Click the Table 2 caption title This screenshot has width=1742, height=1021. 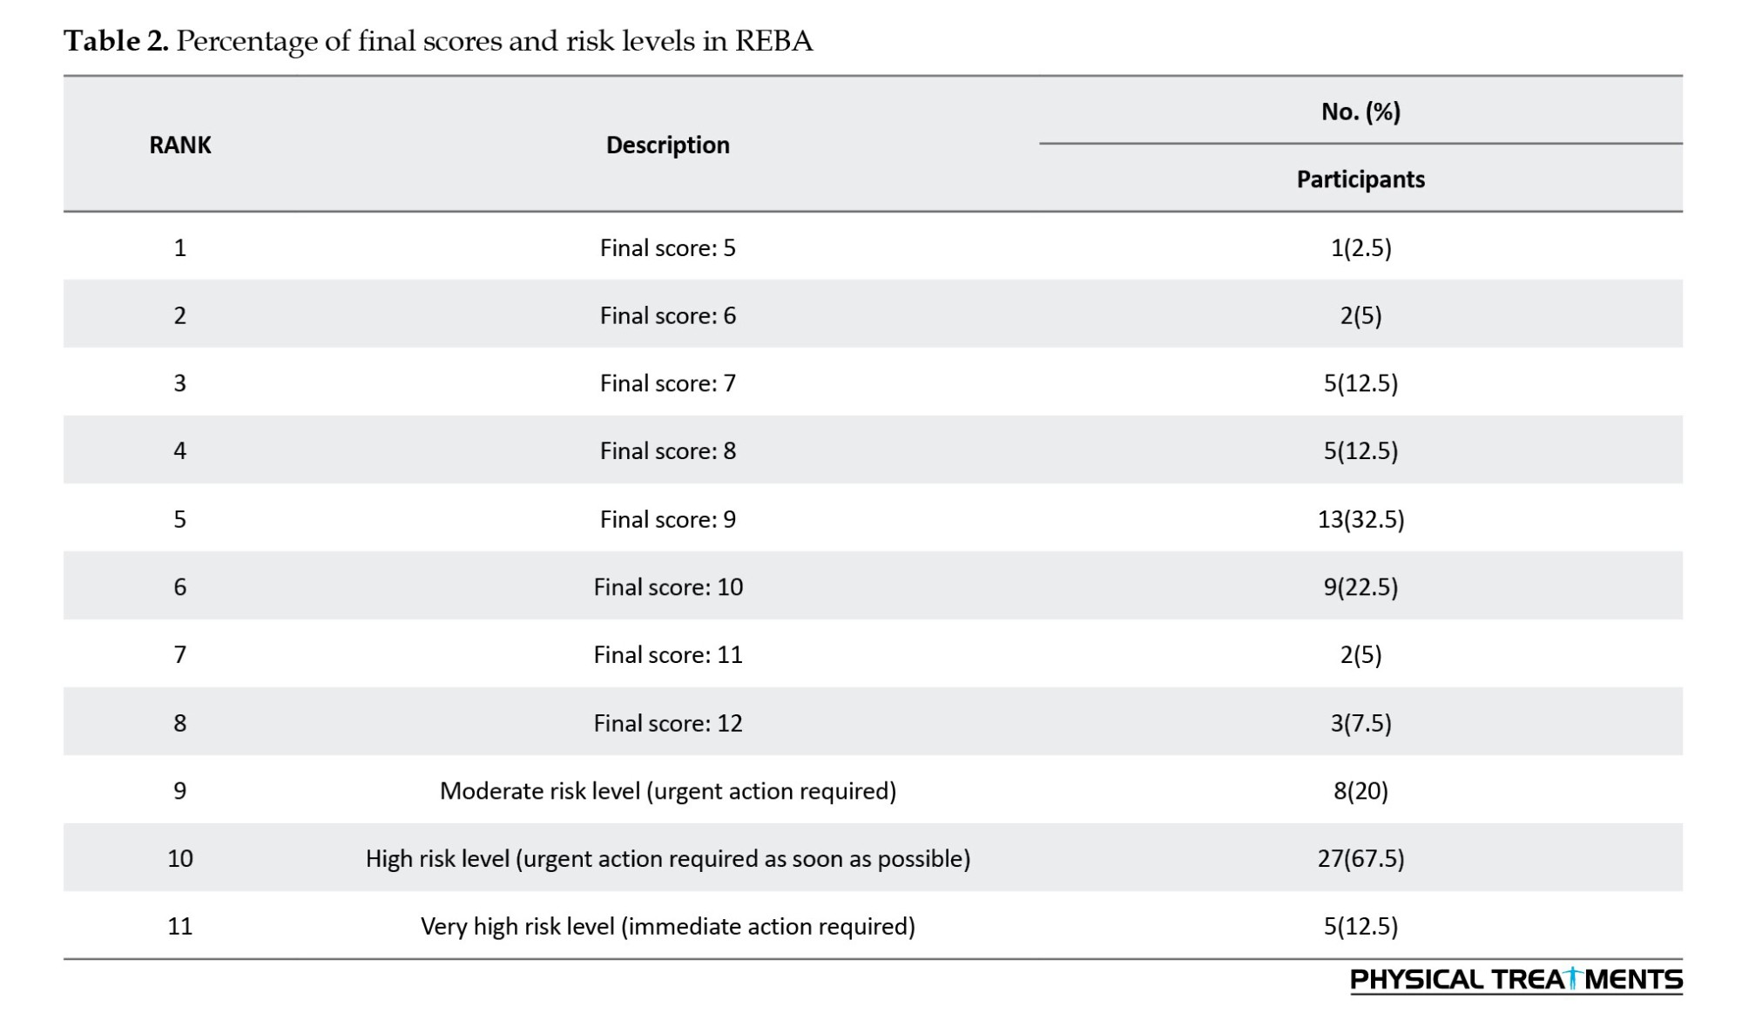click(x=438, y=41)
